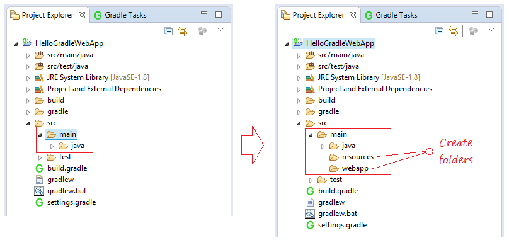The width and height of the screenshot is (509, 240).
Task: Expand test folder in left panel
Action: (40, 158)
